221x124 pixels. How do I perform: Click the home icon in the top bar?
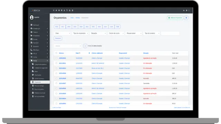tap(56, 10)
